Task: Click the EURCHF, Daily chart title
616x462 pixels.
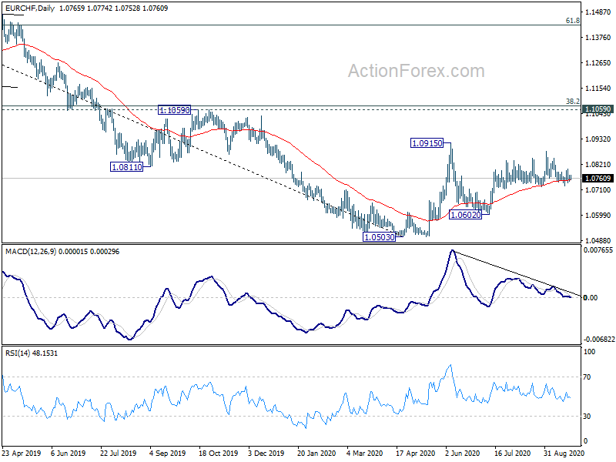Action: 32,8
